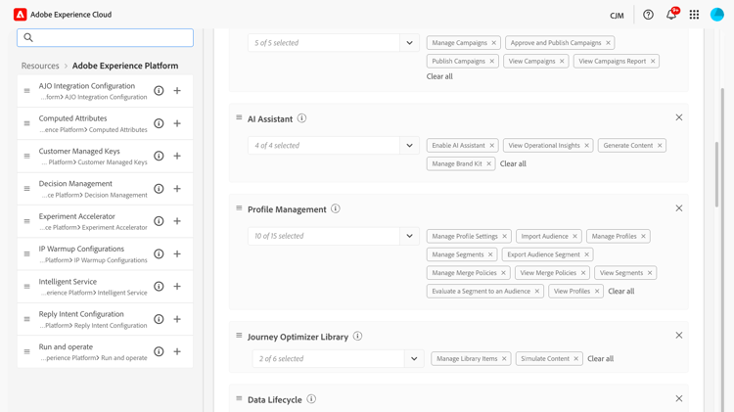Add Intelligent Service with plus icon

coord(177,287)
